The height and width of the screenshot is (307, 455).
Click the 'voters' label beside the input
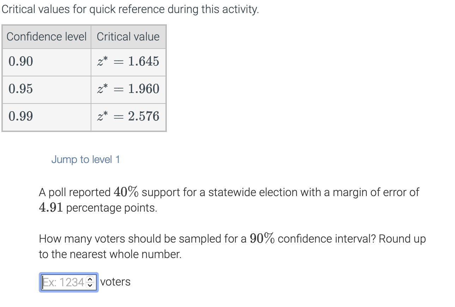click(115, 282)
